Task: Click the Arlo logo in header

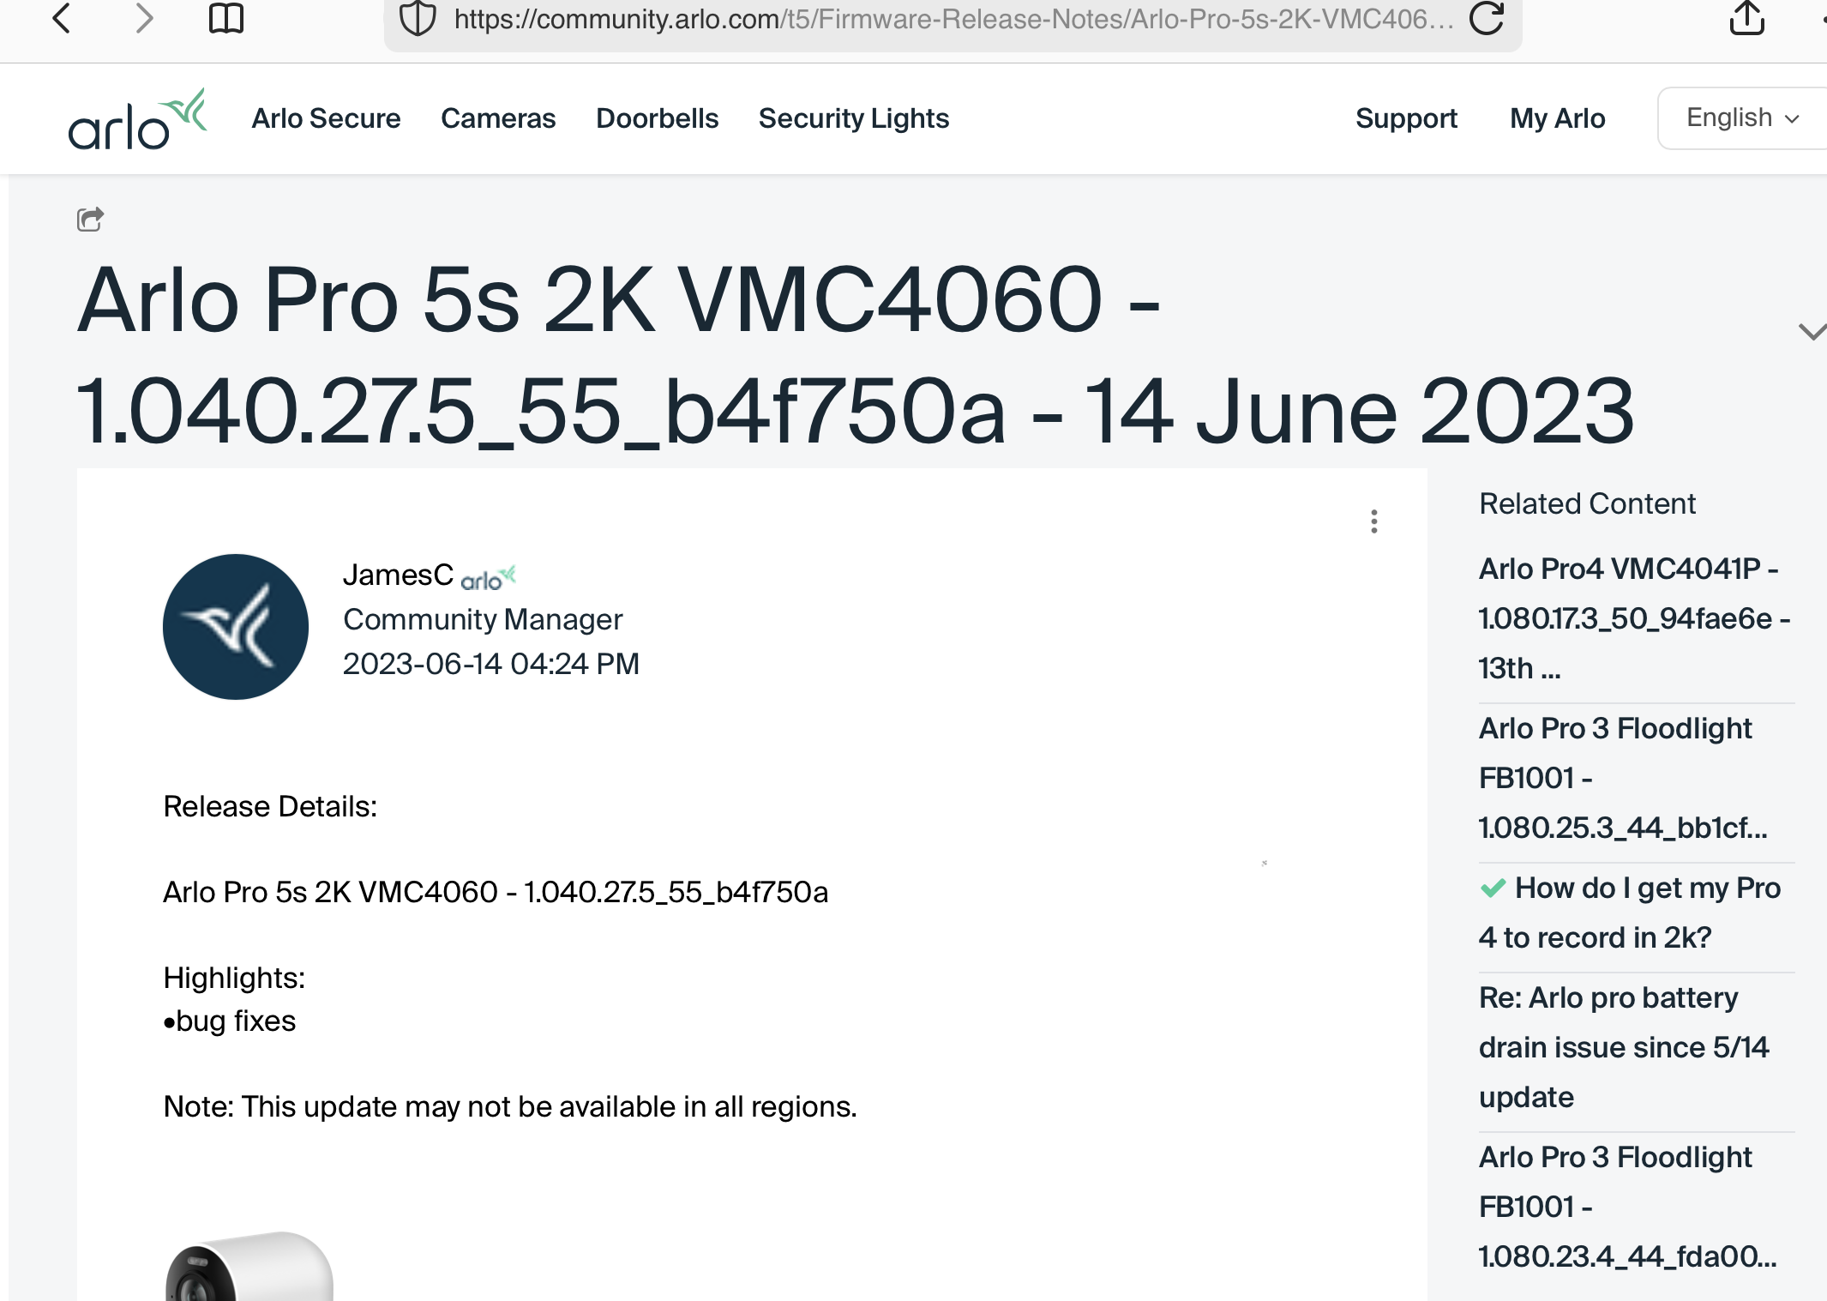Action: click(x=137, y=119)
